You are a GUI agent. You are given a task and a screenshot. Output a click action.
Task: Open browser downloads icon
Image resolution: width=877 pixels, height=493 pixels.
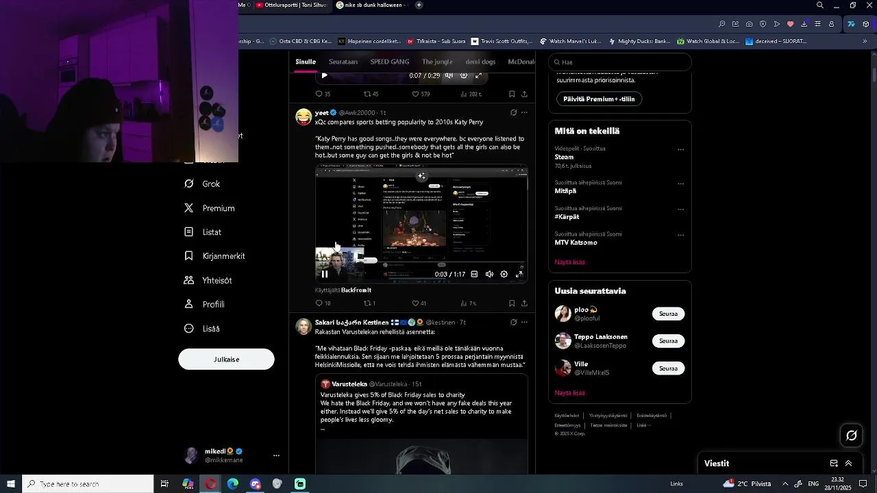point(804,24)
